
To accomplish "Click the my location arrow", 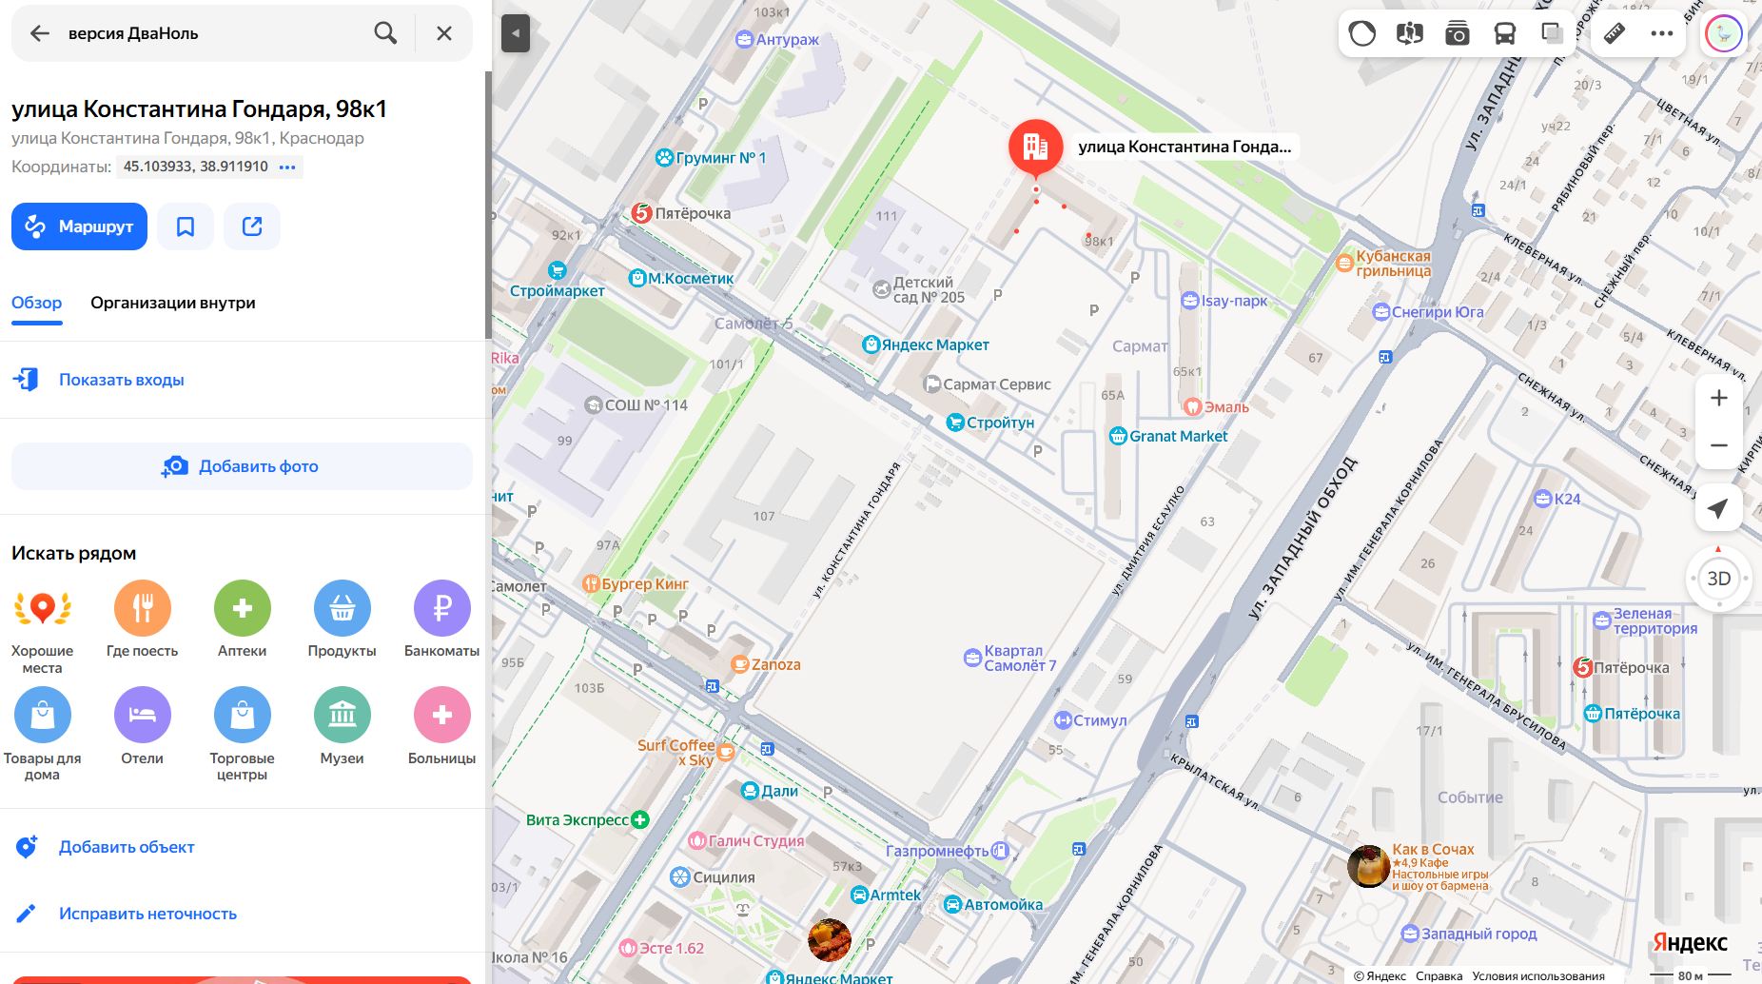I will [x=1718, y=509].
